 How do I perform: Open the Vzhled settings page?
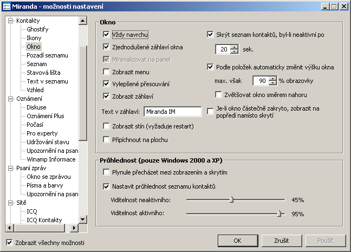[x=35, y=90]
